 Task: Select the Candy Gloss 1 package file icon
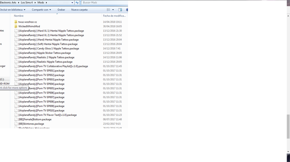(x=16, y=48)
